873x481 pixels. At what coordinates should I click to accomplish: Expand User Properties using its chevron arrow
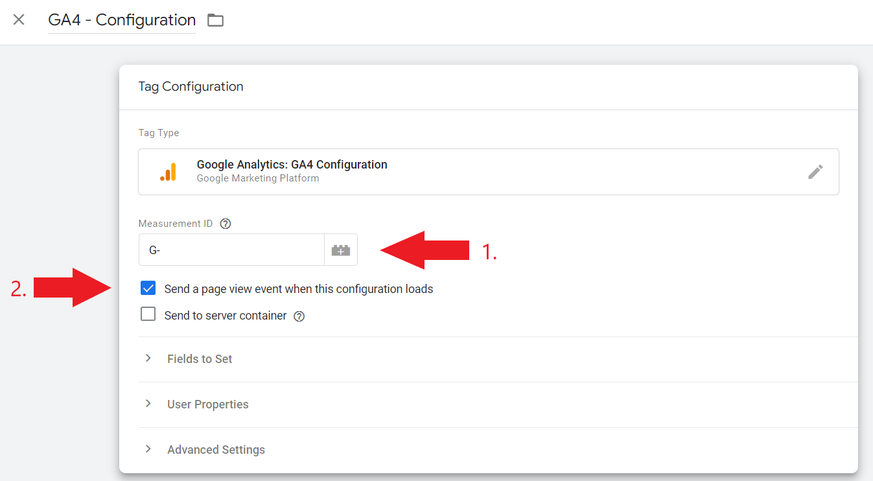click(148, 404)
